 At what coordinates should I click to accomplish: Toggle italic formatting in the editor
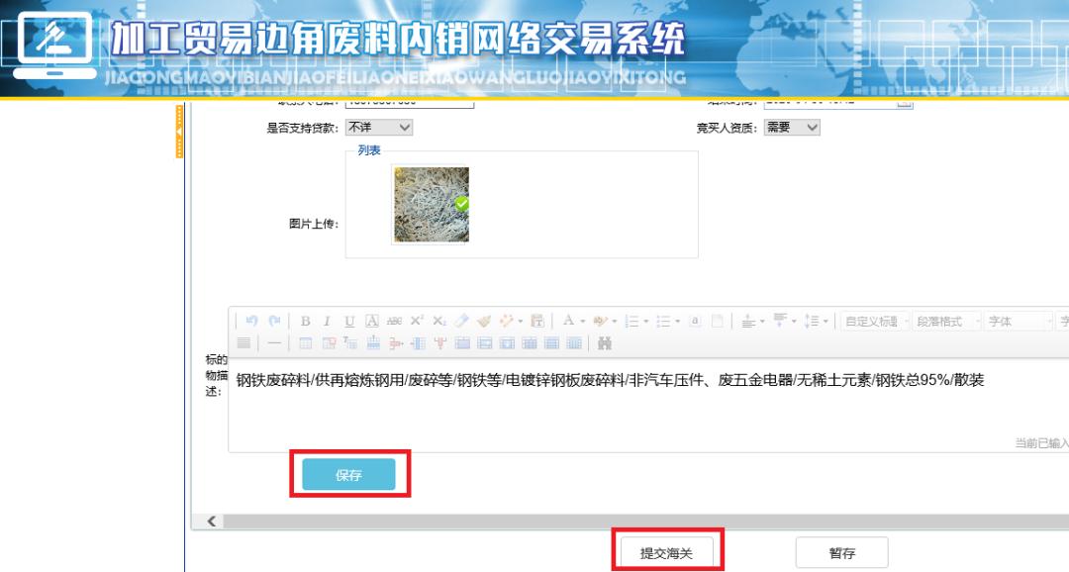(327, 321)
